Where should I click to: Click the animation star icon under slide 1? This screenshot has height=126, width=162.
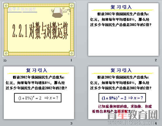(x=5, y=60)
